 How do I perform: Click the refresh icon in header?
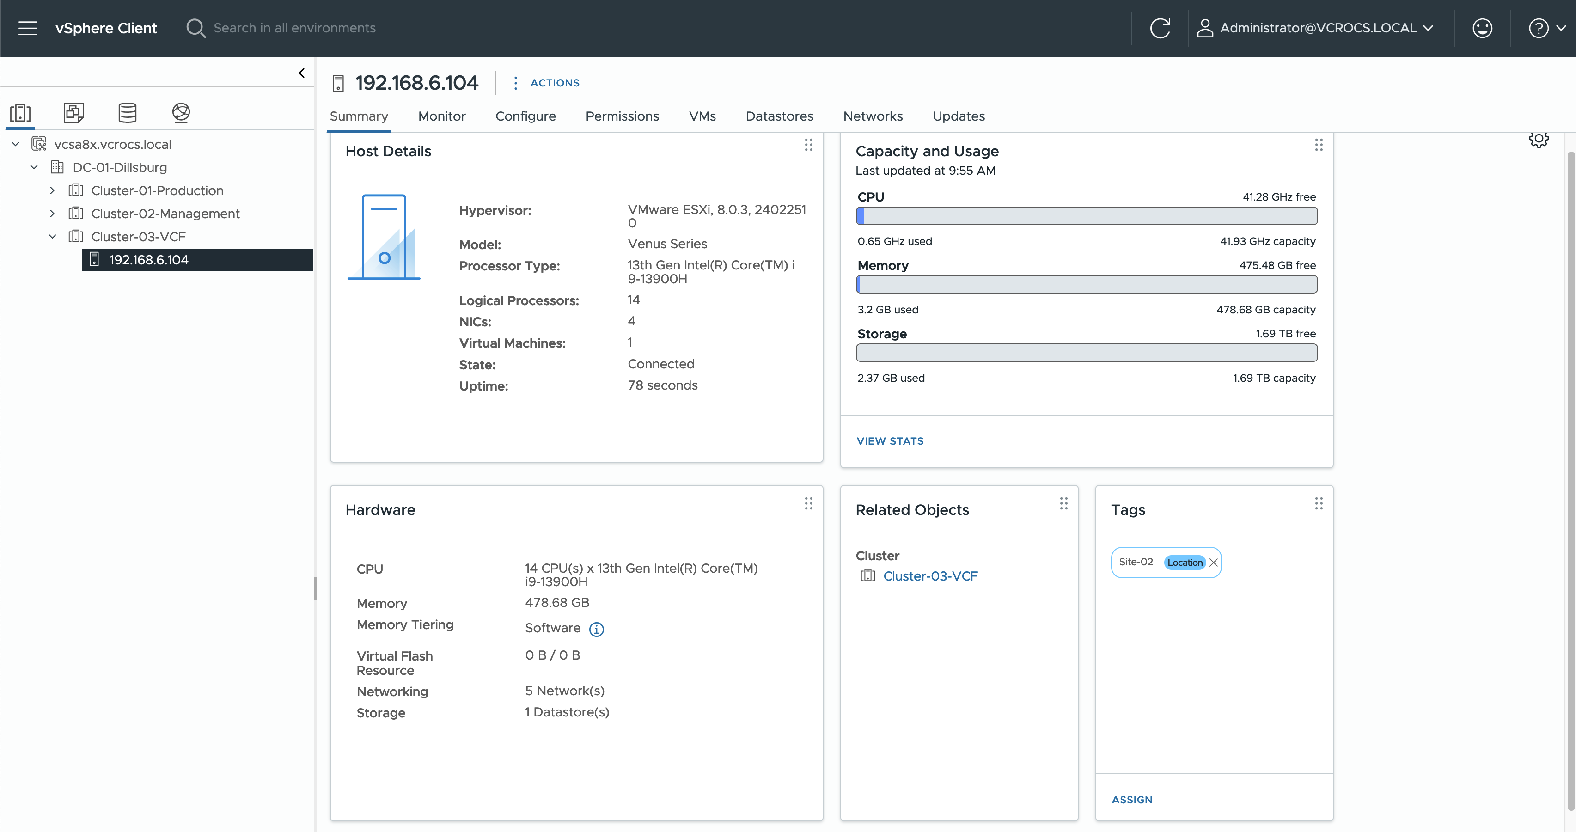1160,28
